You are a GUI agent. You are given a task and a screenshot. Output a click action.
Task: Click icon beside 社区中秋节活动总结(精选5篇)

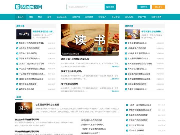click(17, 43)
